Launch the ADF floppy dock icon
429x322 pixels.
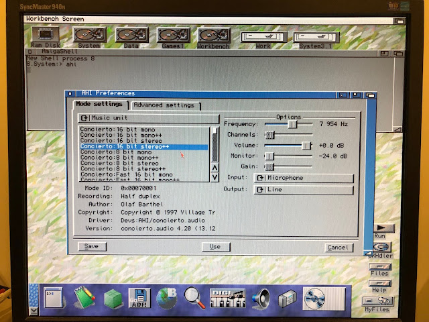[139, 298]
